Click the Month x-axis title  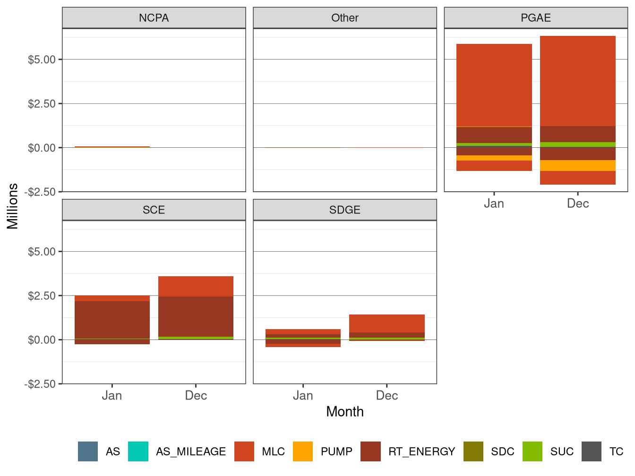click(x=344, y=412)
